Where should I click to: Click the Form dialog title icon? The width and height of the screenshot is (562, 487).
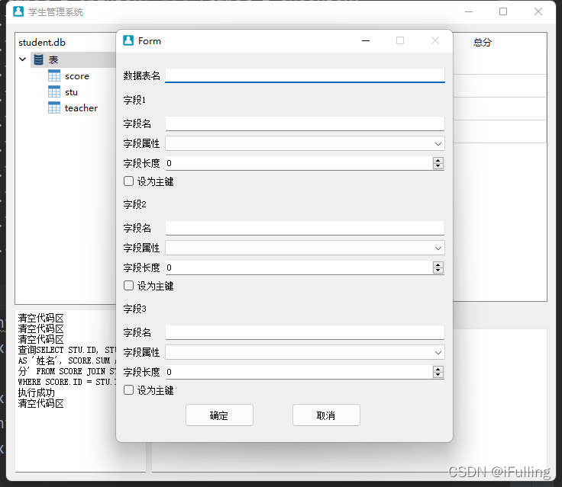click(128, 40)
